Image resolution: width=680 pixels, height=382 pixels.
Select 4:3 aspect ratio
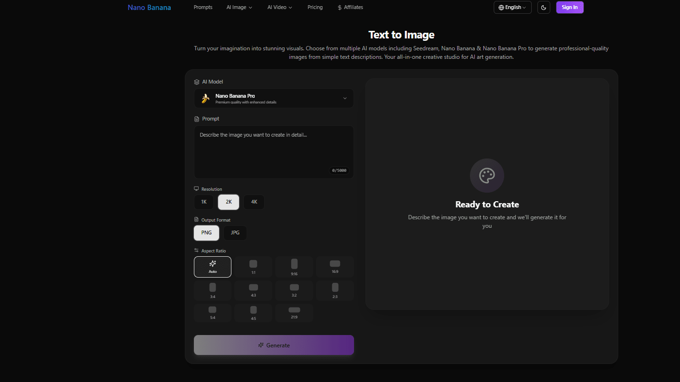pyautogui.click(x=253, y=290)
